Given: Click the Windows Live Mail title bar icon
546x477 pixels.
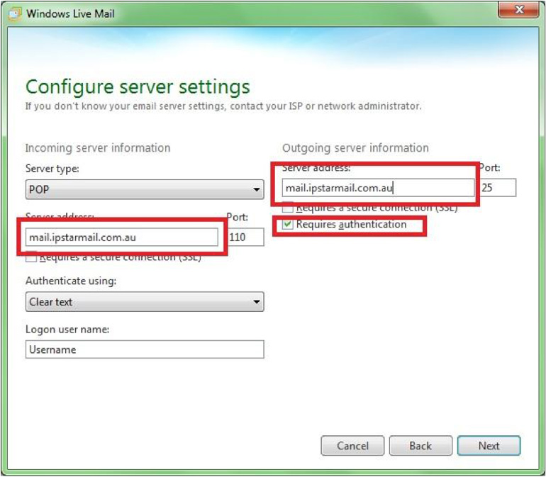Looking at the screenshot, I should pos(15,14).
